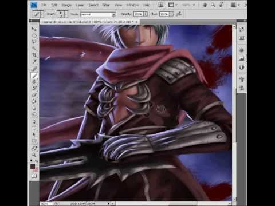Click the Opacity value field
The width and height of the screenshot is (275, 206).
[139, 14]
